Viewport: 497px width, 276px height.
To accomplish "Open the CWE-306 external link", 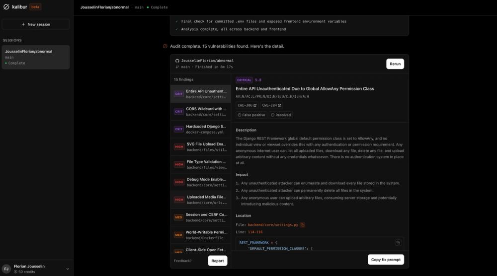I will (x=247, y=105).
